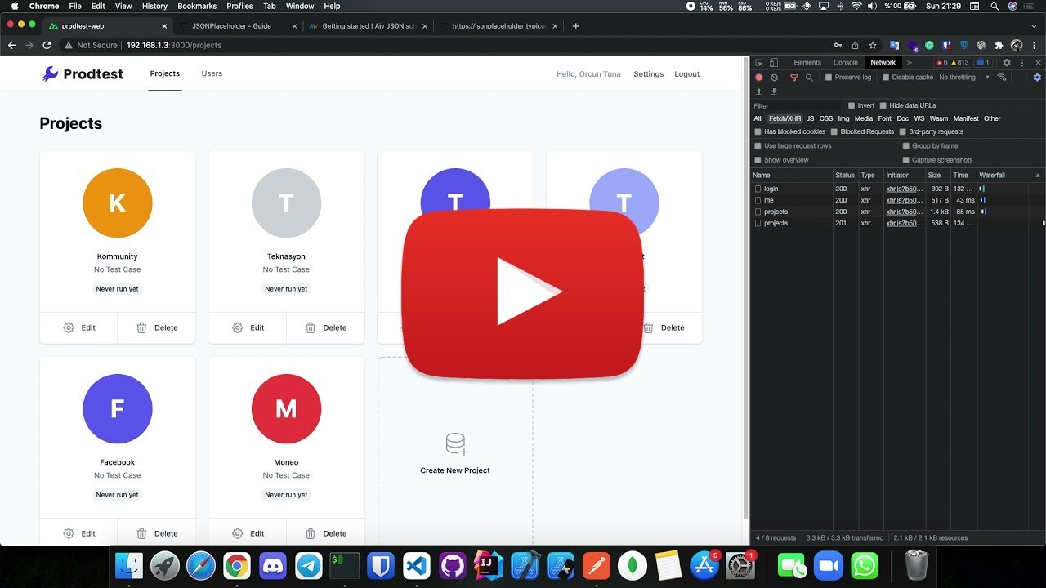Screen dimensions: 1046x588
Task: Switch to the Console tab
Action: coord(846,62)
